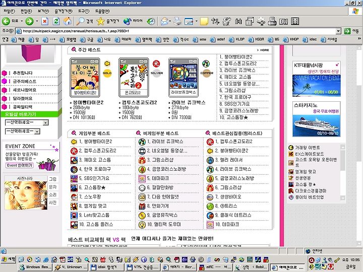Click the down arrow of event list scrollbar
The height and width of the screenshot is (272, 363).
click(x=343, y=198)
